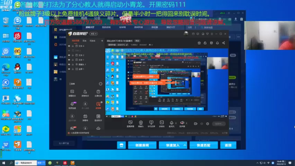Select 房间列表 tab in game platform
This screenshot has width=295, height=166.
coord(138,27)
